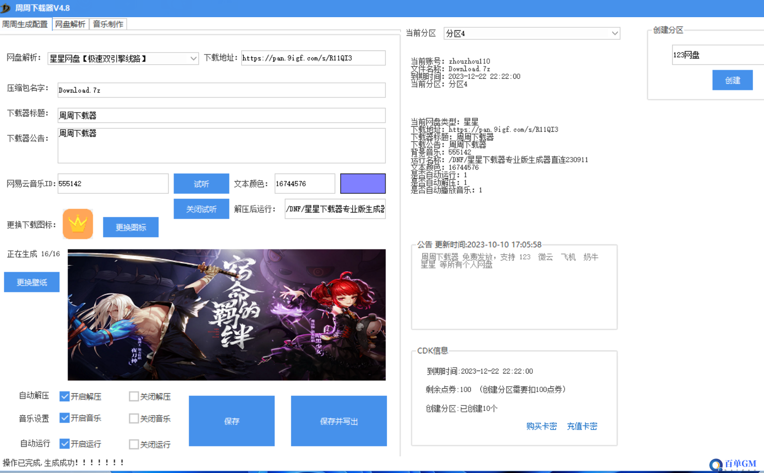Viewport: 764px width, 473px height.
Task: Check the 关闭解压 checkbox
Action: click(134, 396)
